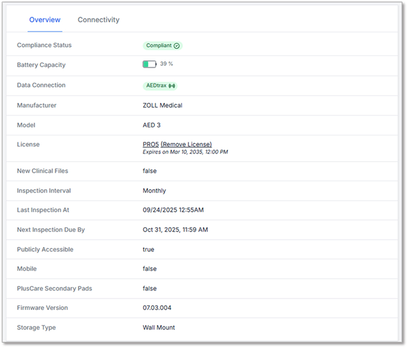Viewport: 408px width, 348px height.
Task: Click the AEDtrax data connection badge
Action: 160,86
